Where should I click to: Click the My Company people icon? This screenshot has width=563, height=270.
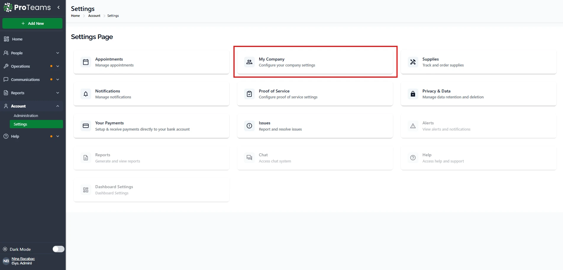tap(249, 62)
